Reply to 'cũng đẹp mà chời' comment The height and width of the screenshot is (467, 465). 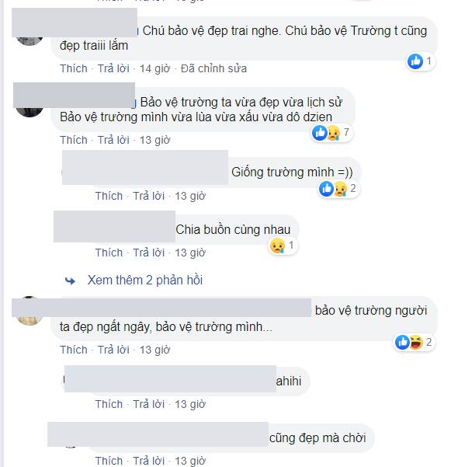point(149,461)
